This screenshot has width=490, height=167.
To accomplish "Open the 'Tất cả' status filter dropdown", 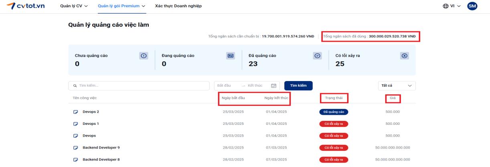I will point(397,86).
